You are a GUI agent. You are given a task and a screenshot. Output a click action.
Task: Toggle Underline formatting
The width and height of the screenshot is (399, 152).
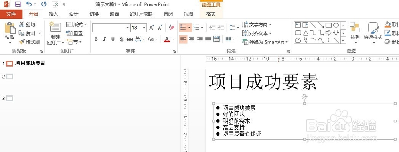pos(113,39)
